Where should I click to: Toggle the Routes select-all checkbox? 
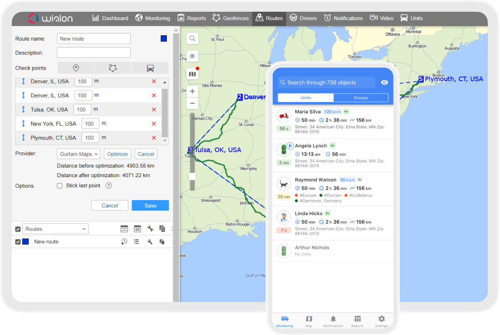point(18,229)
